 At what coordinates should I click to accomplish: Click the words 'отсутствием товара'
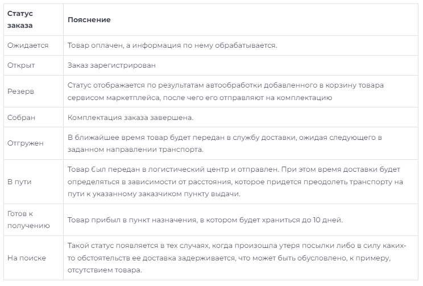105,270
